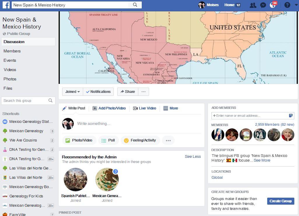
Task: Open DNA Testing for G... shortcut icon
Action: tap(5, 159)
